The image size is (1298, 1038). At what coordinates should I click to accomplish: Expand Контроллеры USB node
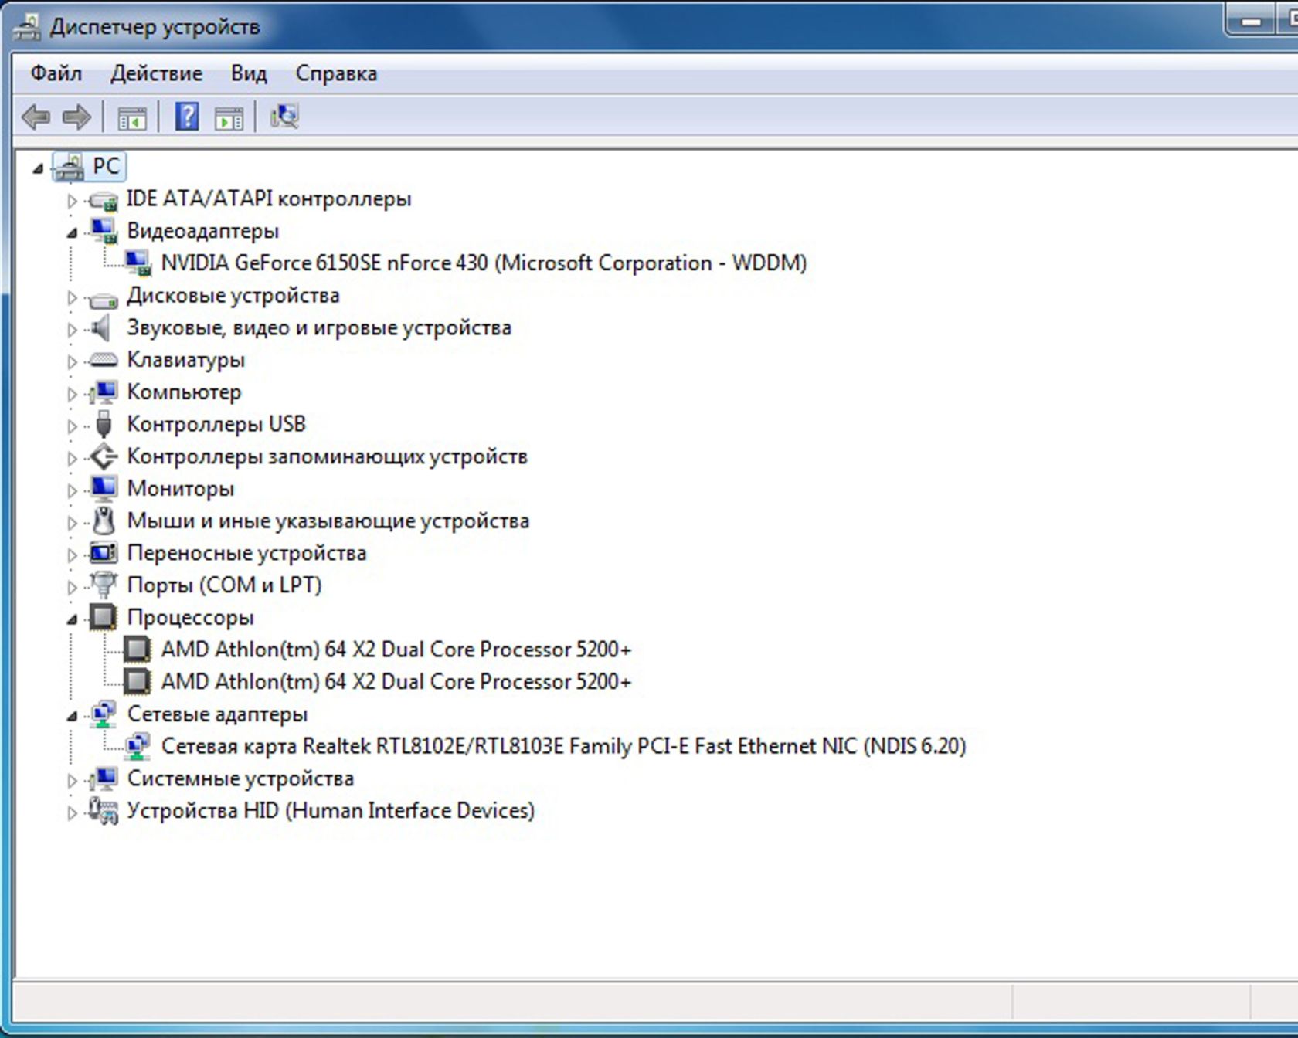72,426
